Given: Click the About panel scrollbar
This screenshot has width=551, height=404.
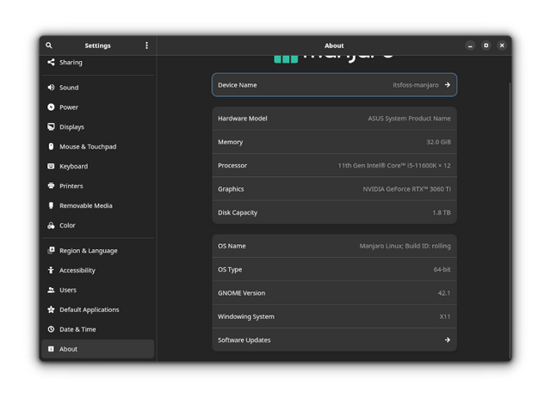Looking at the screenshot, I should [x=510, y=219].
